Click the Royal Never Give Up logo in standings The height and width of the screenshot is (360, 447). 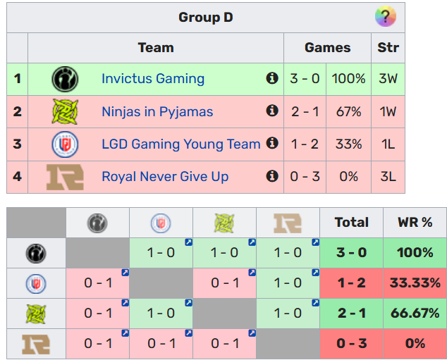pyautogui.click(x=65, y=176)
